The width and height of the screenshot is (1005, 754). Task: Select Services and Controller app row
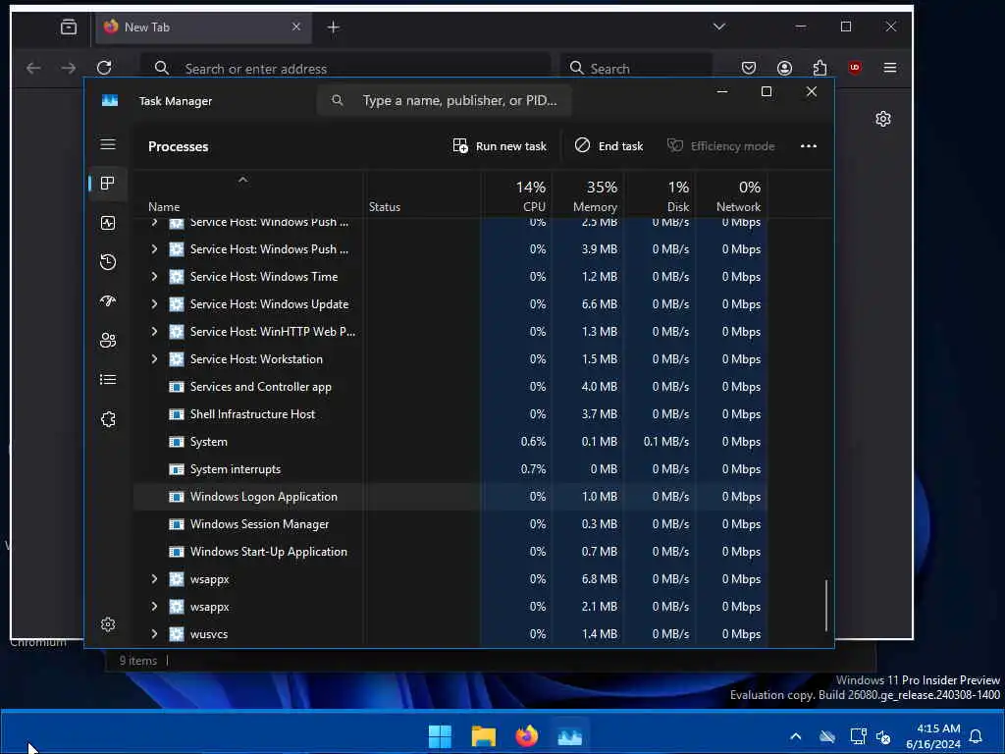pyautogui.click(x=450, y=387)
